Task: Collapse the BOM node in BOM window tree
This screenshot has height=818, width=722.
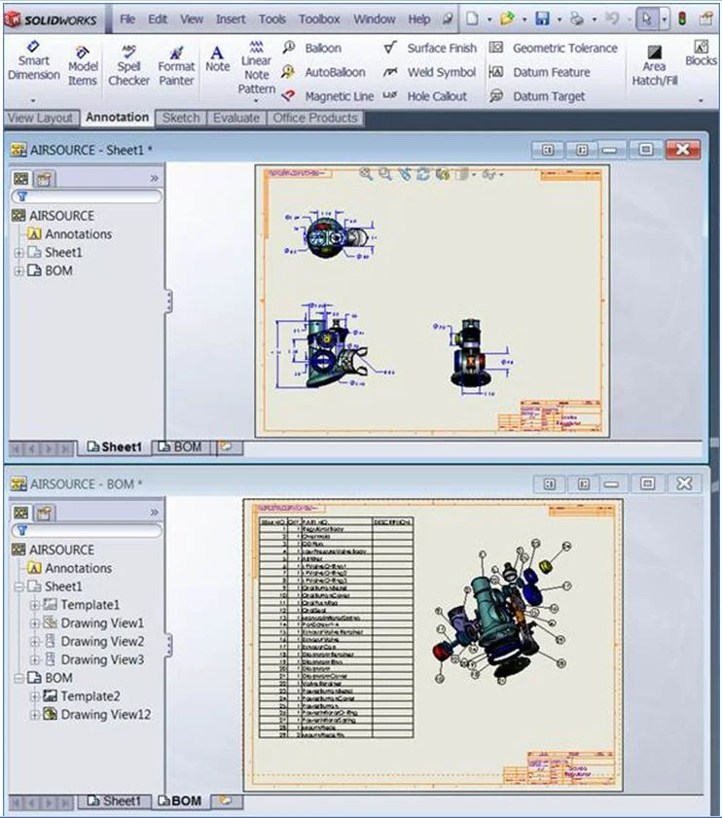Action: click(18, 678)
